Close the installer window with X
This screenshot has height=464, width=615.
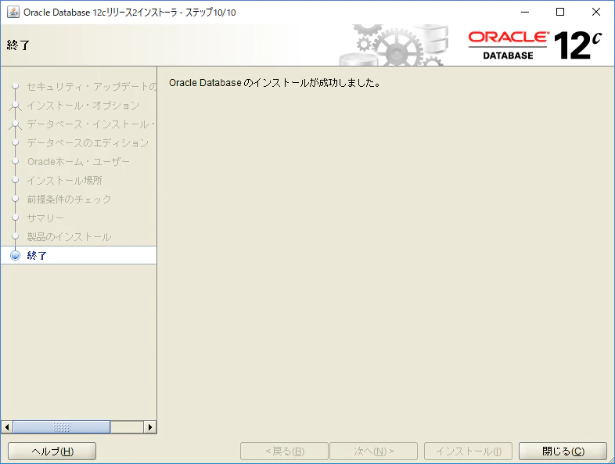[x=595, y=13]
